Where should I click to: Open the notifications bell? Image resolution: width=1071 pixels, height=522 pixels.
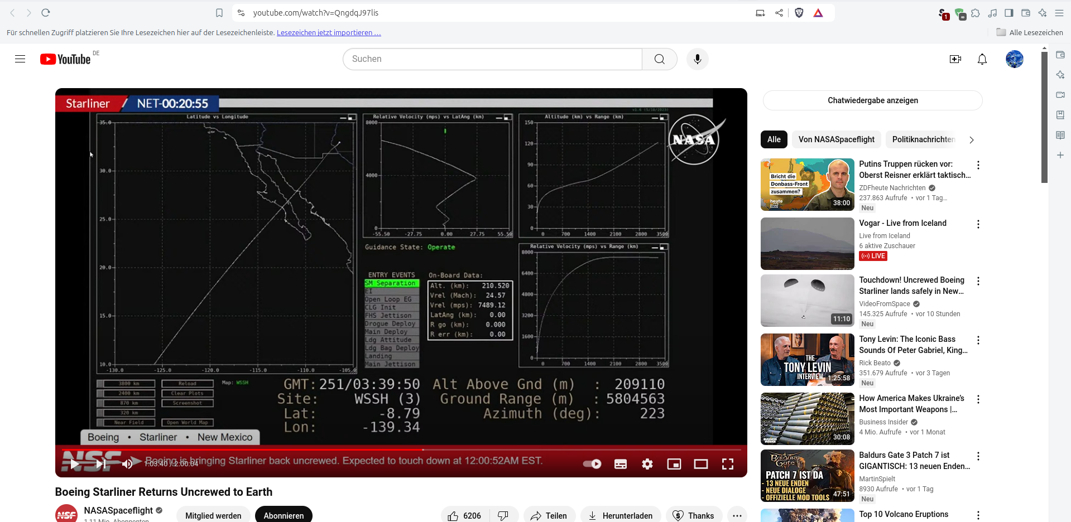click(982, 59)
